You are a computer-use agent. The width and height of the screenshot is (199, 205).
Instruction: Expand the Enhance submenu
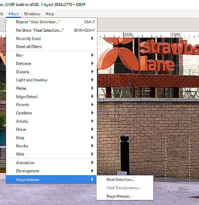[x=51, y=63]
